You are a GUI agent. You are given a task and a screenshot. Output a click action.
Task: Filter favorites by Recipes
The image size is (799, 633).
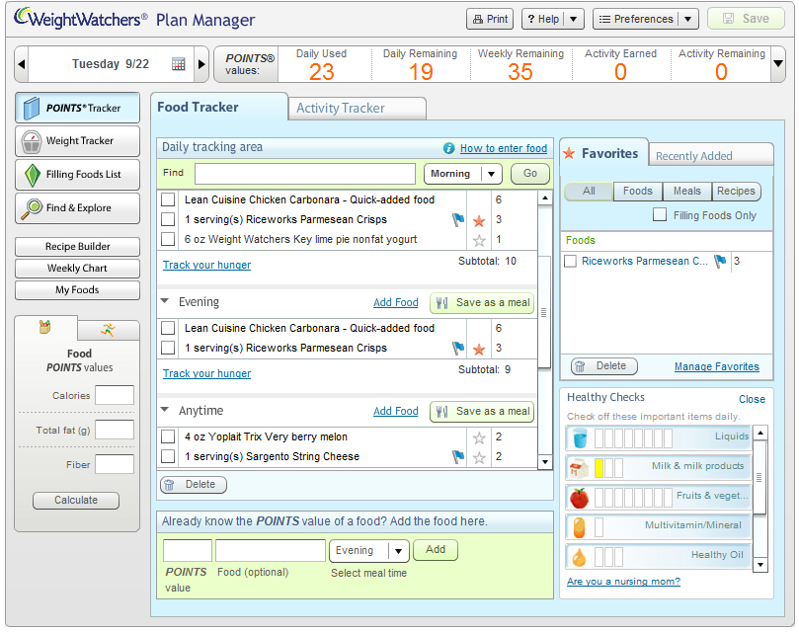[x=737, y=192]
